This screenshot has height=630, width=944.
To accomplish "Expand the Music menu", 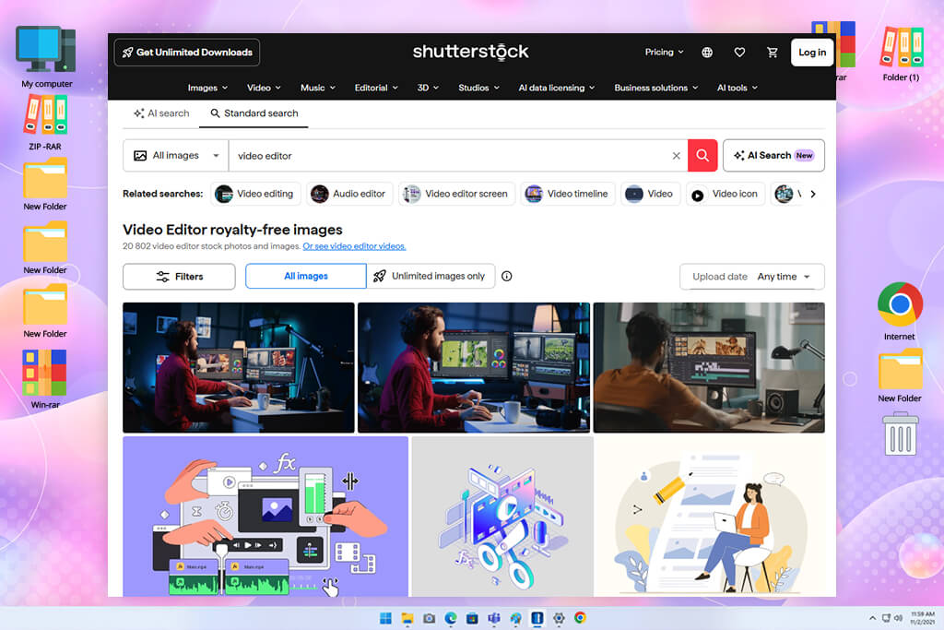I will (x=318, y=88).
